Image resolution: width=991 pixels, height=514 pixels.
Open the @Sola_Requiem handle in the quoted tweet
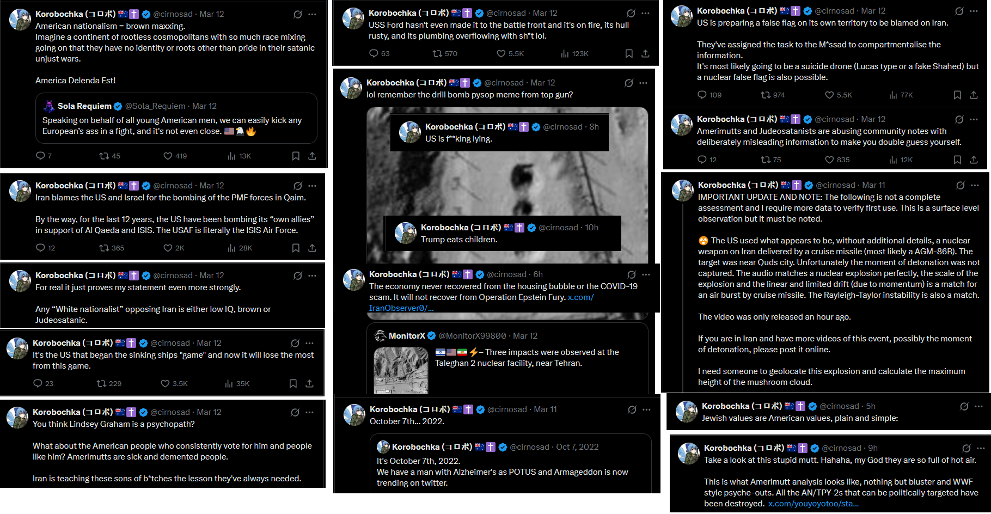(156, 106)
